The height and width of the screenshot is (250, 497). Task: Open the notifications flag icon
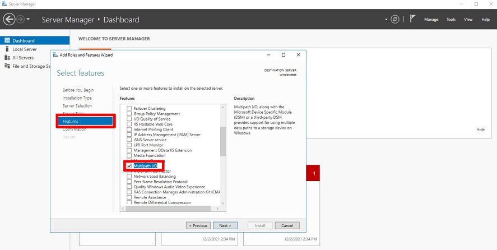[412, 19]
